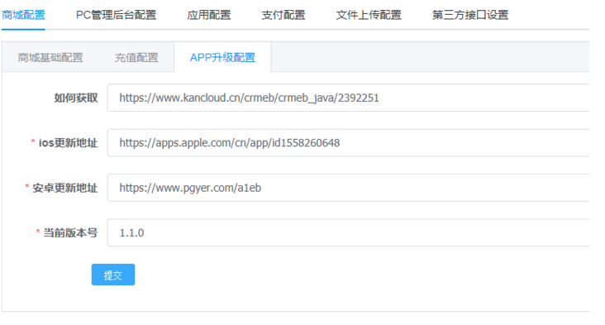Go to 文件上传配置 tab
605x325 pixels.
coord(369,15)
